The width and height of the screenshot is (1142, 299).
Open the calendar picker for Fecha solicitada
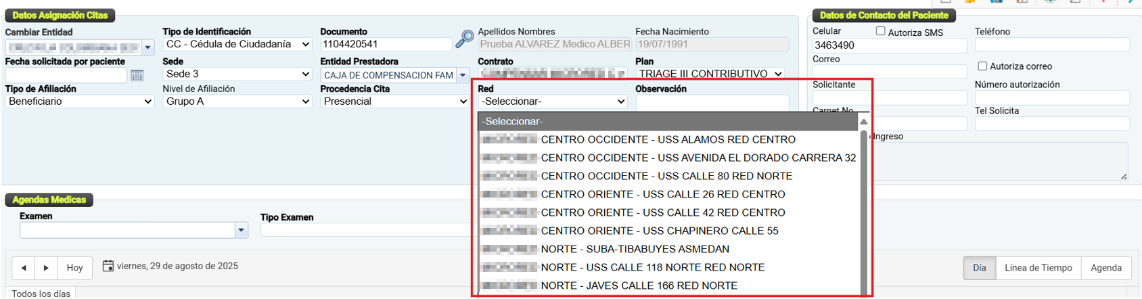click(x=137, y=76)
